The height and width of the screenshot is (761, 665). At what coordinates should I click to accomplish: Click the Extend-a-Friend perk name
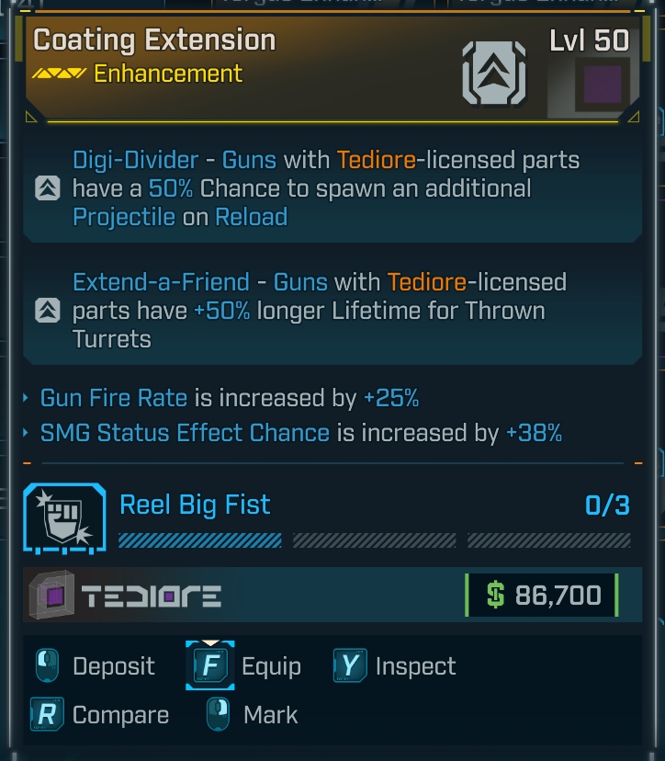161,281
